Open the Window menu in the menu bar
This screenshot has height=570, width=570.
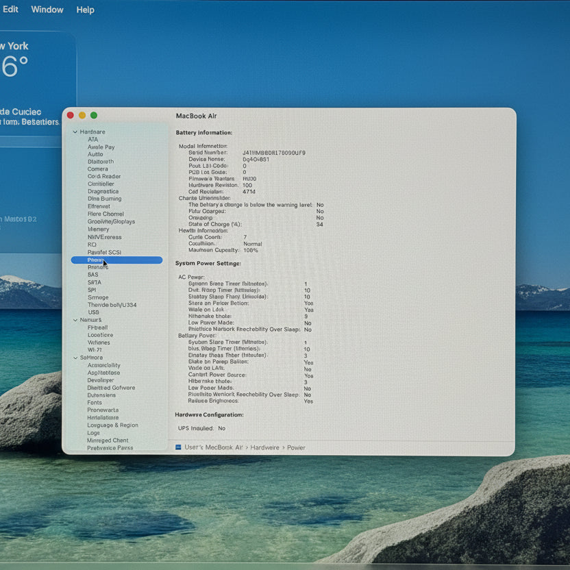tap(47, 10)
